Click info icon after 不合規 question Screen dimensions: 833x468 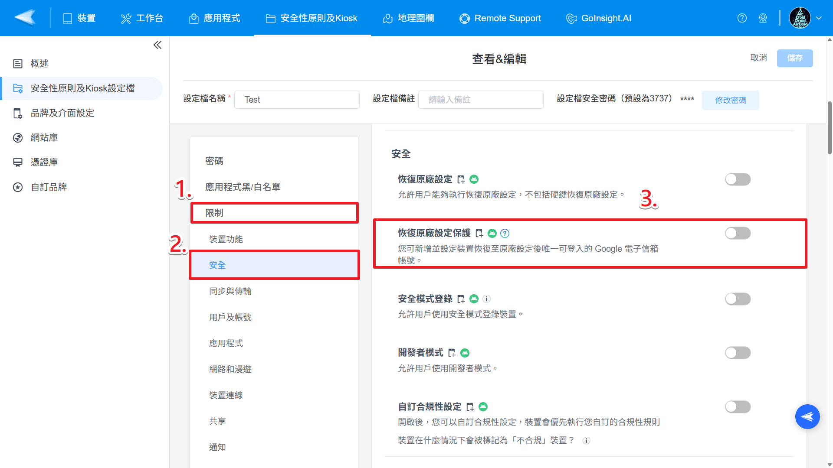[586, 441]
